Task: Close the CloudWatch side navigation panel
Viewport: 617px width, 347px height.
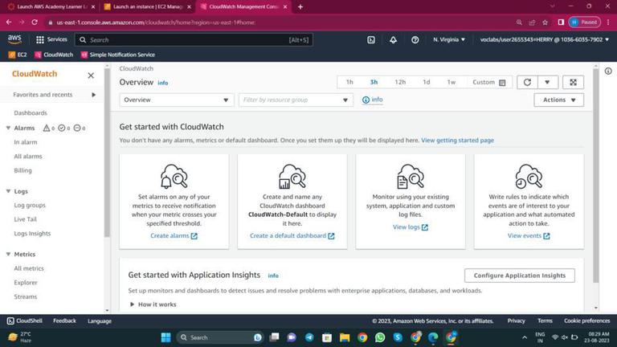Action: click(x=91, y=76)
